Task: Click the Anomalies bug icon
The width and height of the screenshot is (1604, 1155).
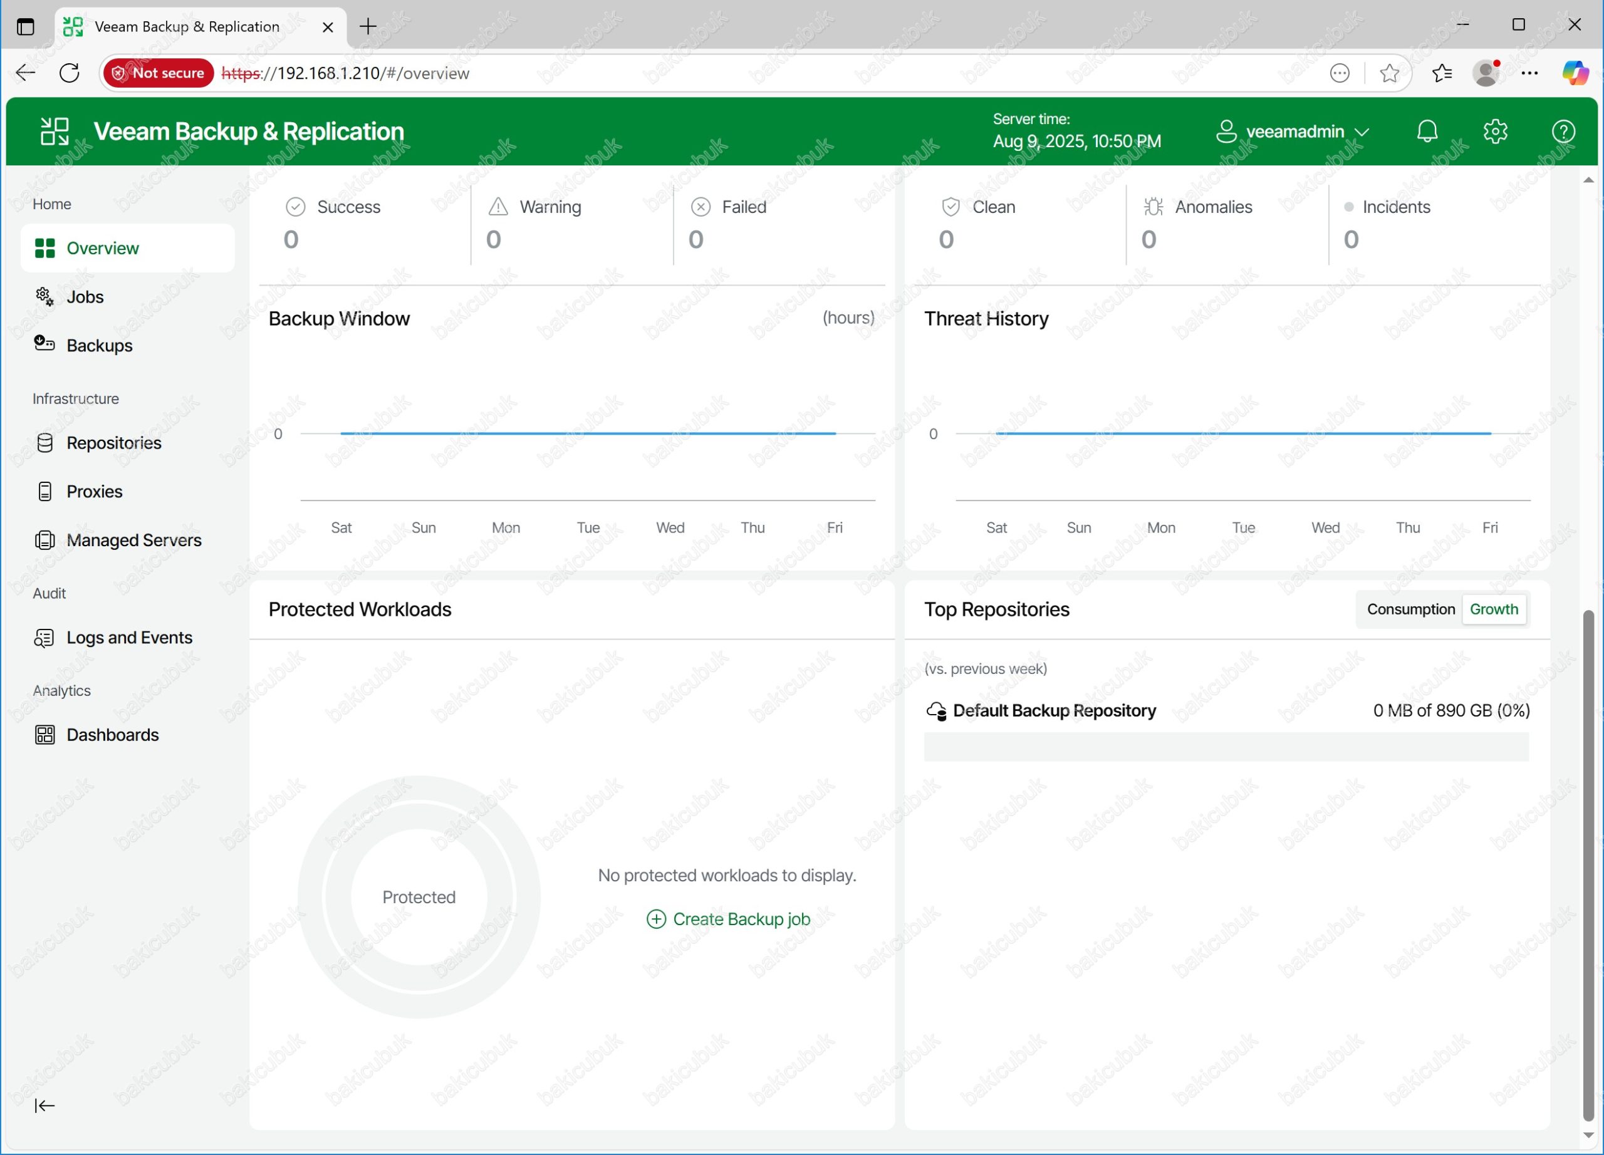Action: coord(1154,207)
